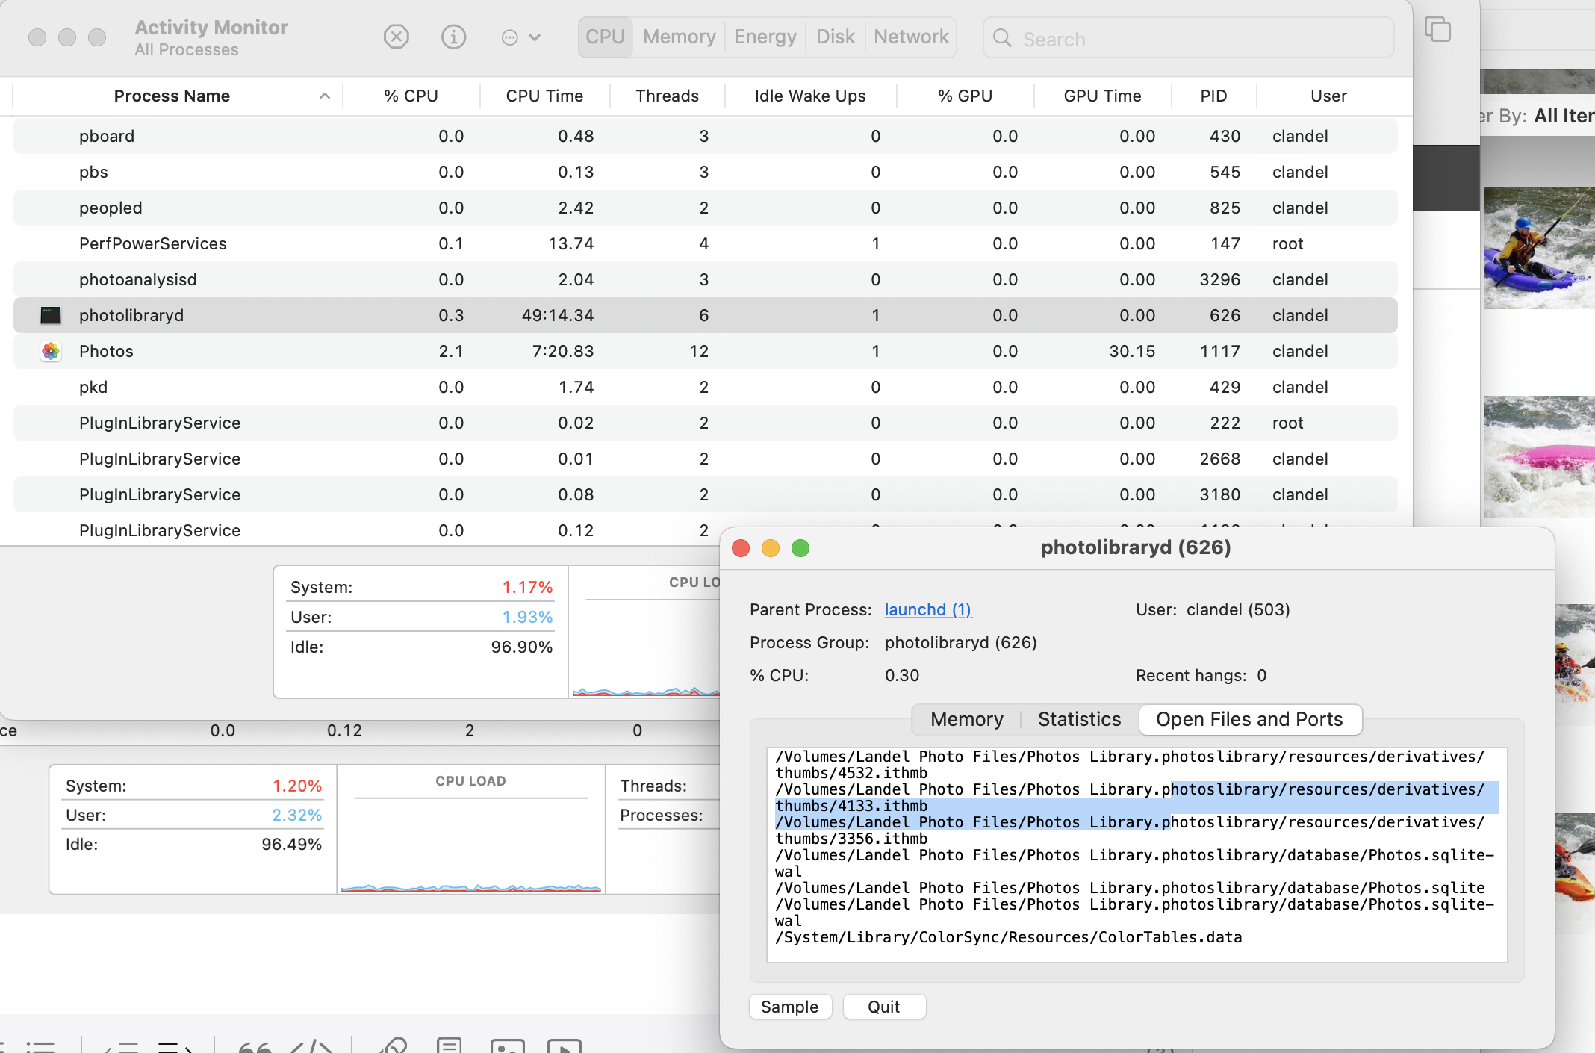This screenshot has height=1053, width=1595.
Task: Click the image icon in bottom toolbar
Action: coord(508,1046)
